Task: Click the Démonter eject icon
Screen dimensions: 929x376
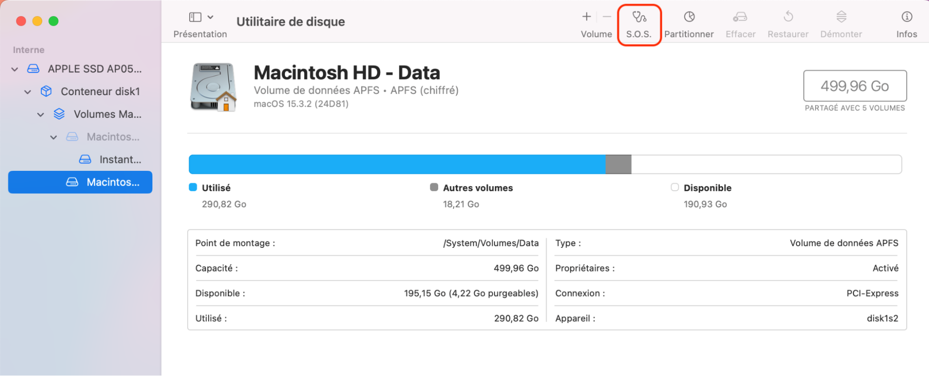Action: [841, 17]
